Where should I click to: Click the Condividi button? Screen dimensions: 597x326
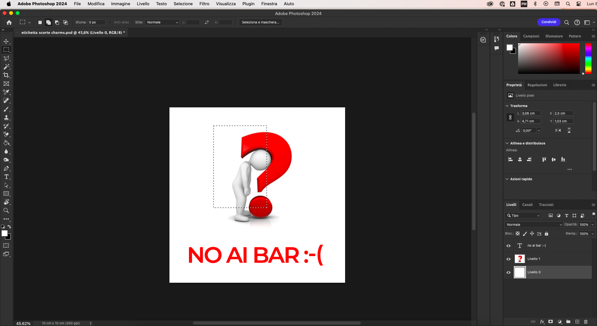[549, 22]
